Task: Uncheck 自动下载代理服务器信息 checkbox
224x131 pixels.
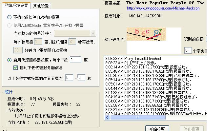Action: click(15, 68)
